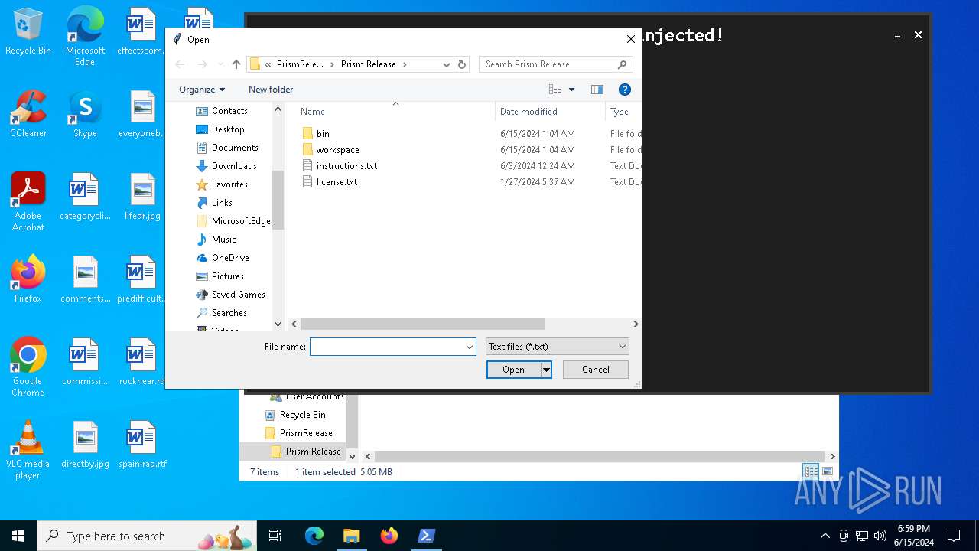Viewport: 979px width, 551px height.
Task: Click the horizontal scrollbar in file list
Action: [x=422, y=324]
